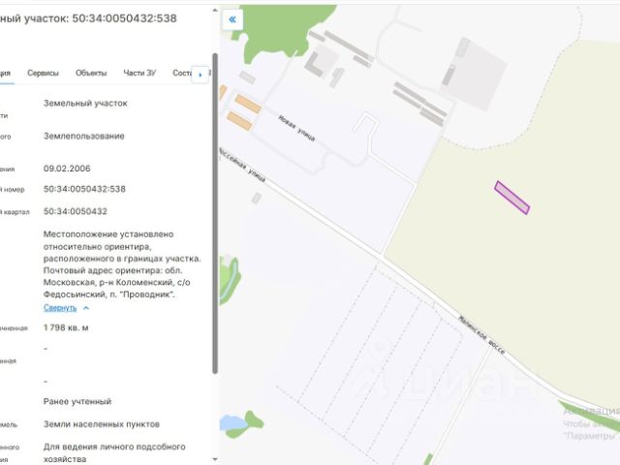The image size is (620, 465).
Task: Open the partially hidden Состав tab
Action: pos(182,74)
